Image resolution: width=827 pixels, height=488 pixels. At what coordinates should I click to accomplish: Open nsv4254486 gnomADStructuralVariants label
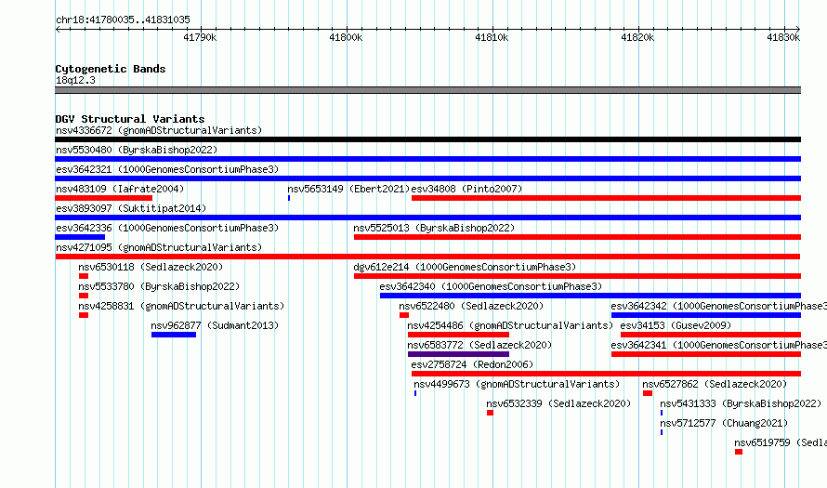tap(510, 325)
